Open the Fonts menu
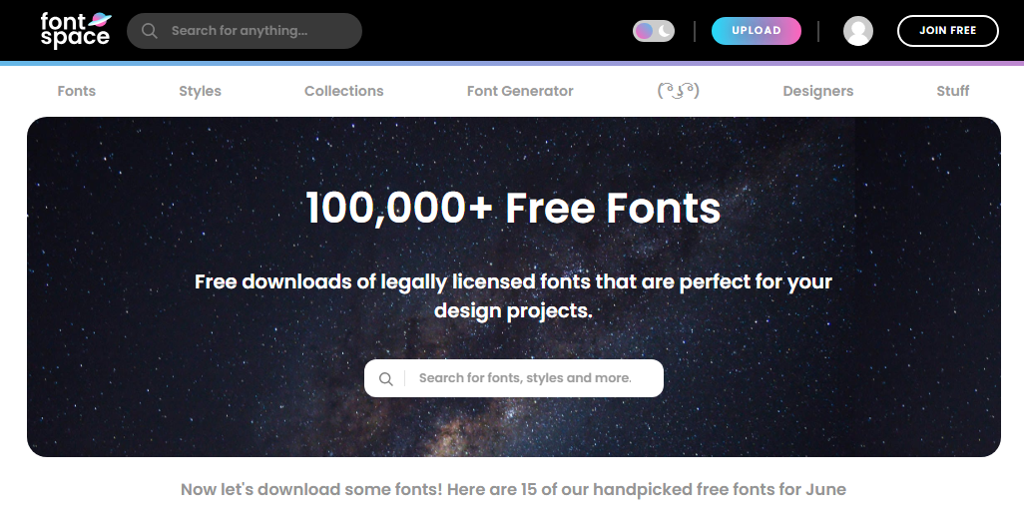Viewport: 1024px width, 524px height. point(77,91)
